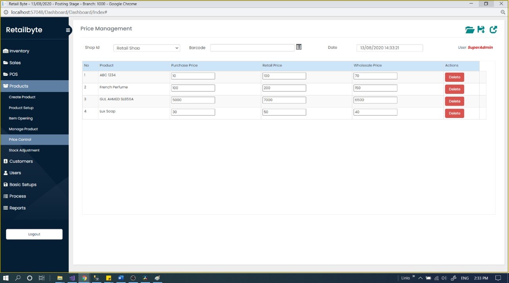
Task: Edit Wholesale Price for ABC 1234
Action: tap(375, 76)
